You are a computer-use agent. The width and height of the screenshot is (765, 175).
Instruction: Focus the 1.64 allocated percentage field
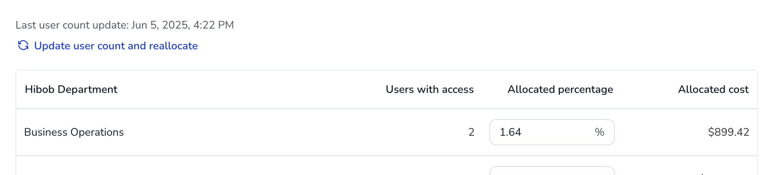(552, 132)
